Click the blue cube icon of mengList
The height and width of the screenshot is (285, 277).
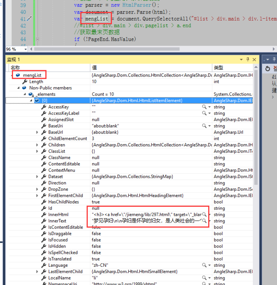(18, 75)
